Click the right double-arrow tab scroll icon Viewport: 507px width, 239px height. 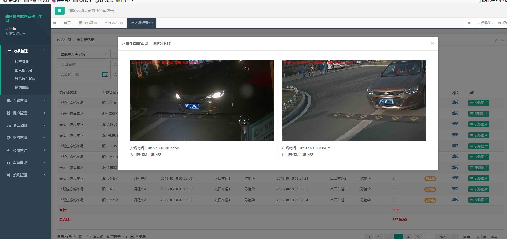coord(469,23)
